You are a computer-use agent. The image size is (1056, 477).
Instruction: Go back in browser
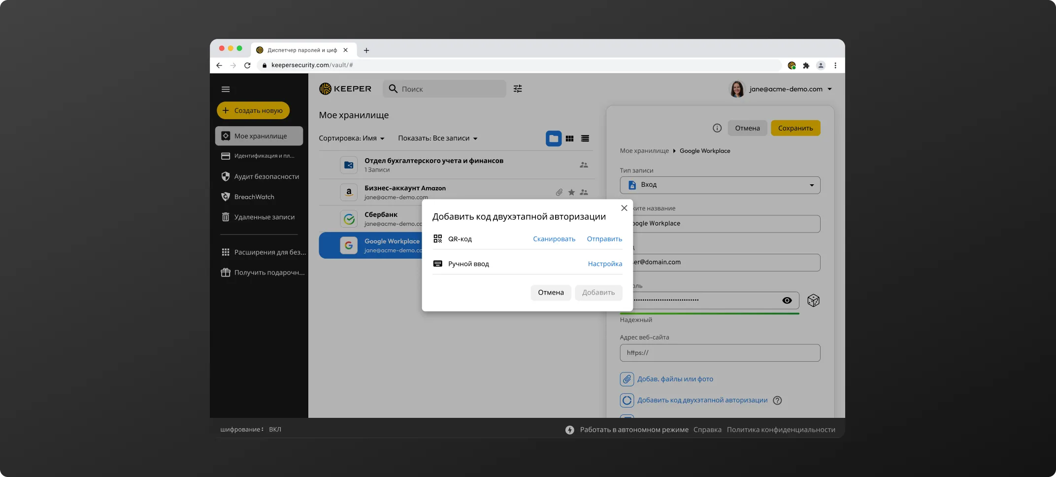coord(219,65)
